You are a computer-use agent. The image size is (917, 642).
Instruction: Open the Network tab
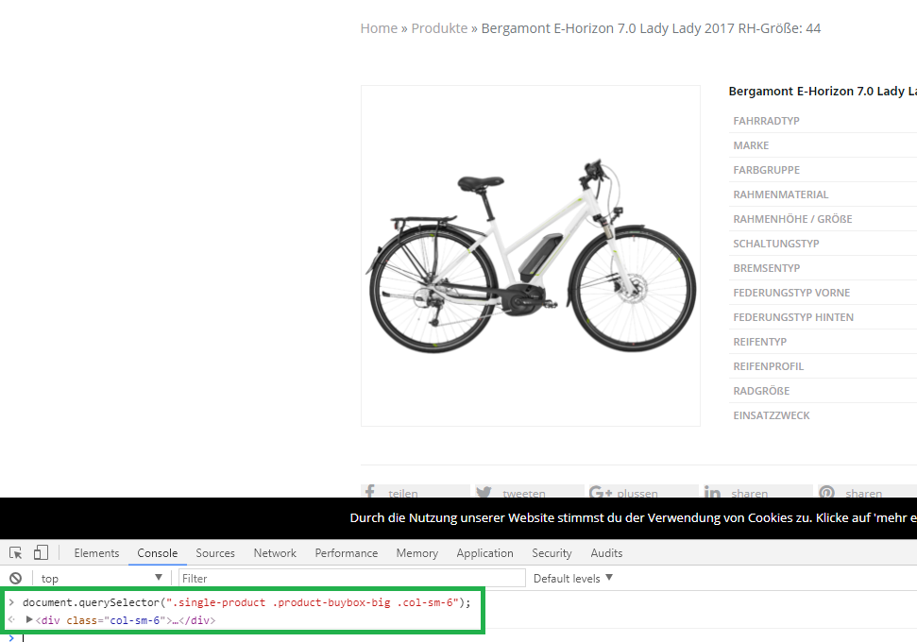point(275,553)
